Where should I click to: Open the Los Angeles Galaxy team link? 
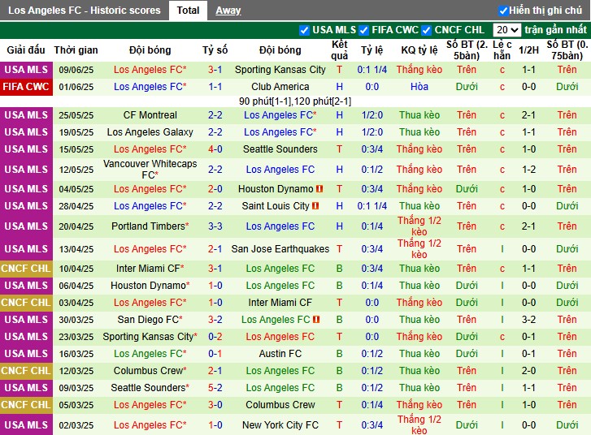(150, 132)
